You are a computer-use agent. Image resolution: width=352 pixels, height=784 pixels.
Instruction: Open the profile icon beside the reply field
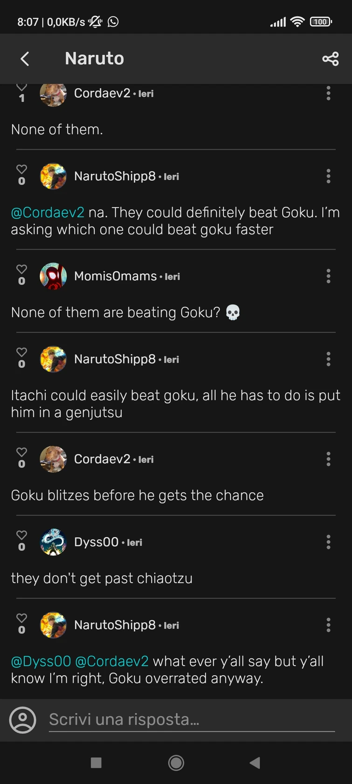22,720
